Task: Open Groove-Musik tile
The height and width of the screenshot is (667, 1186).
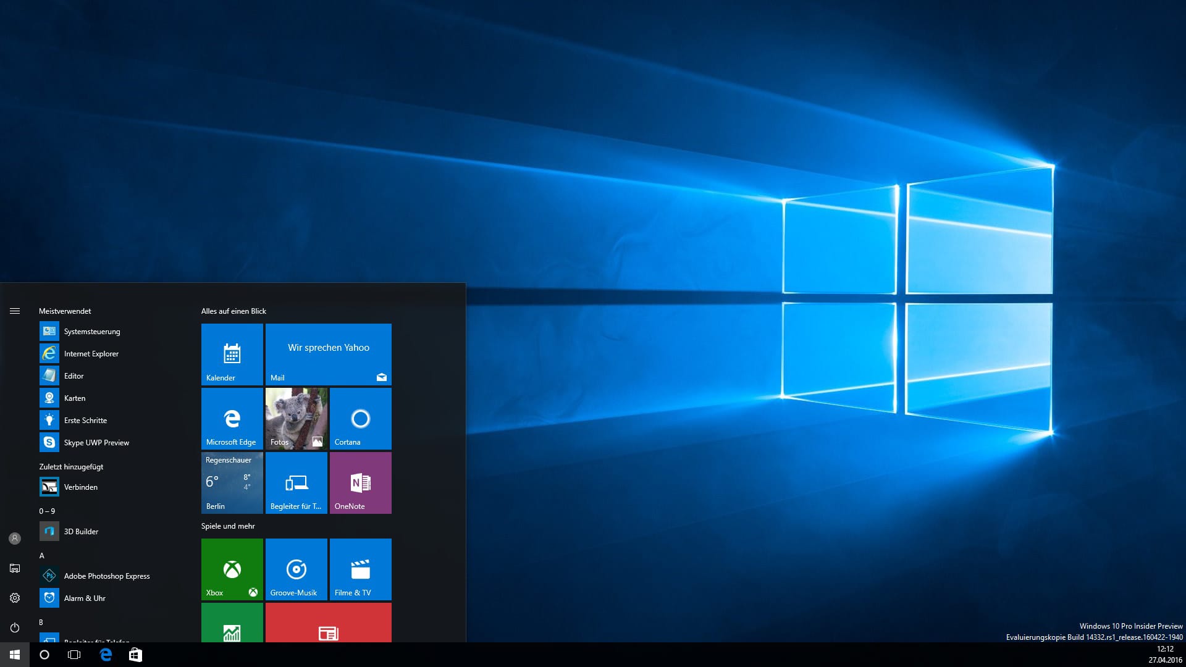Action: pyautogui.click(x=296, y=568)
